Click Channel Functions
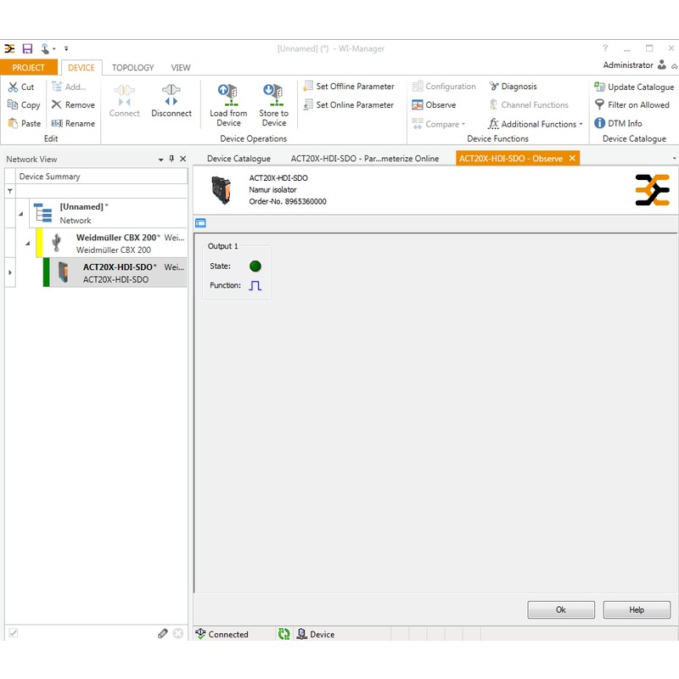Image resolution: width=679 pixels, height=679 pixels. 529,104
